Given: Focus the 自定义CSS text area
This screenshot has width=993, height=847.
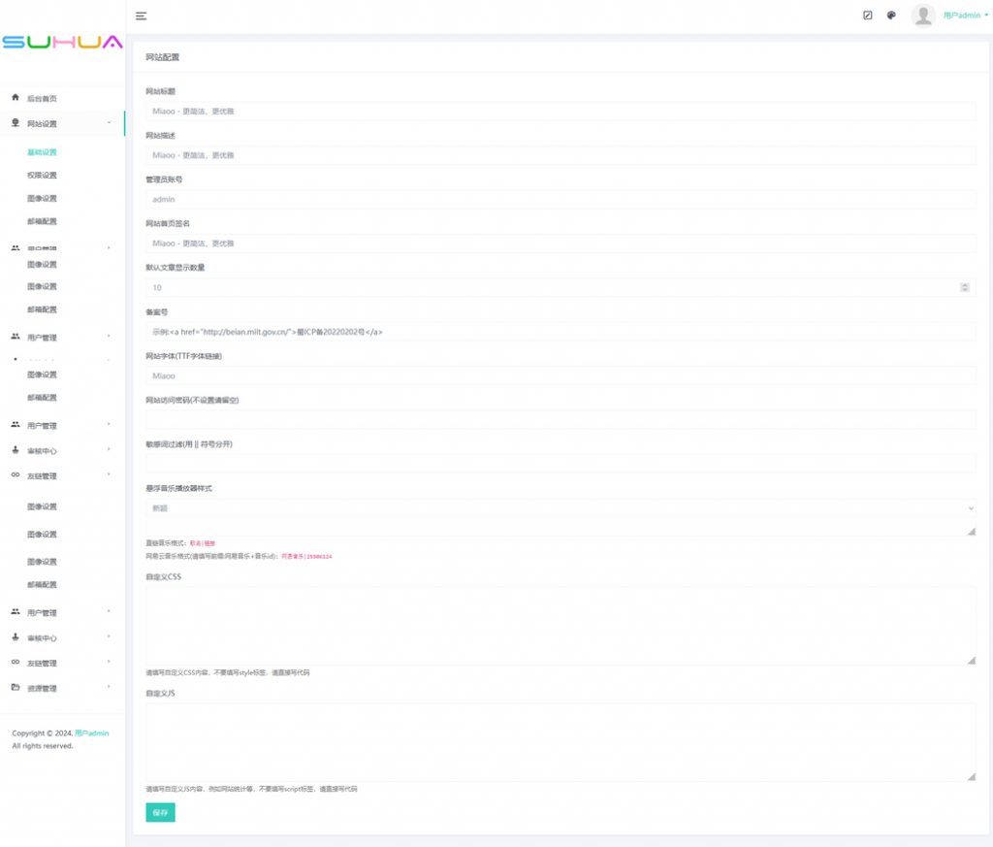Looking at the screenshot, I should click(x=561, y=625).
